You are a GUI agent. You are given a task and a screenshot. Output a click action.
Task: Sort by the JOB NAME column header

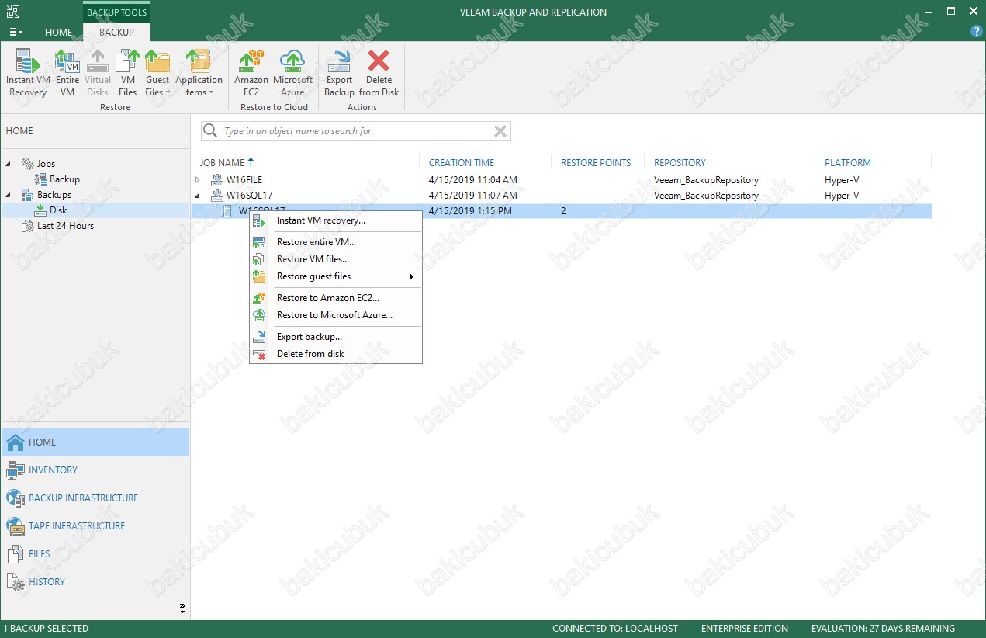click(x=221, y=163)
